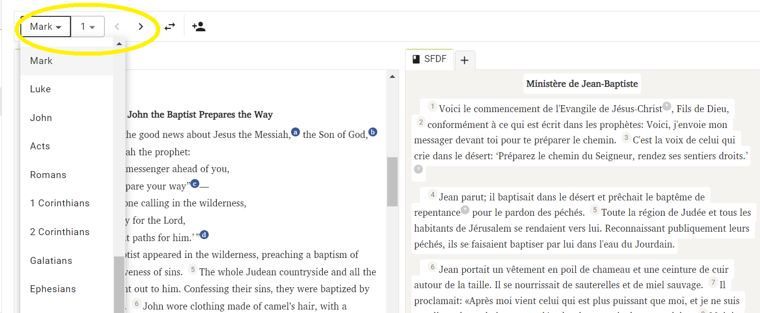Select verse number 6 before 'John wore clothing'
Viewport: 760px width, 313px height.
pos(136,305)
